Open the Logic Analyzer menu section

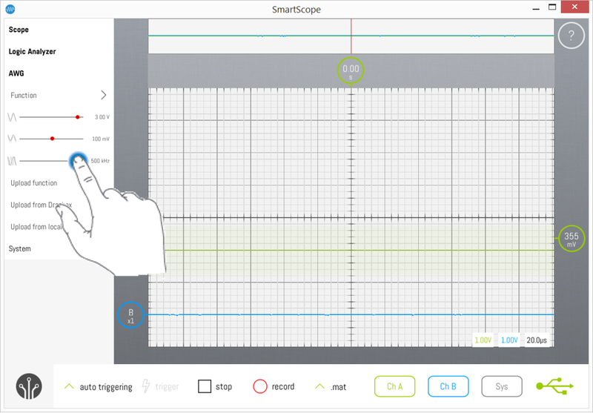point(32,52)
